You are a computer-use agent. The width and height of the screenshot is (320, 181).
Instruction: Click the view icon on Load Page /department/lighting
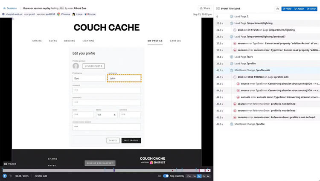[231, 23]
